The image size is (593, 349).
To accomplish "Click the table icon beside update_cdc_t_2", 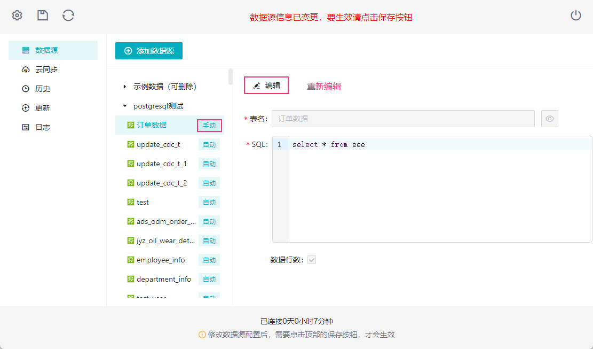I will coord(130,183).
